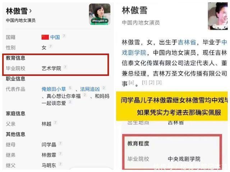This screenshot has height=172, width=230.
Task: Open the 法网追凶 work link
Action: click(90, 89)
